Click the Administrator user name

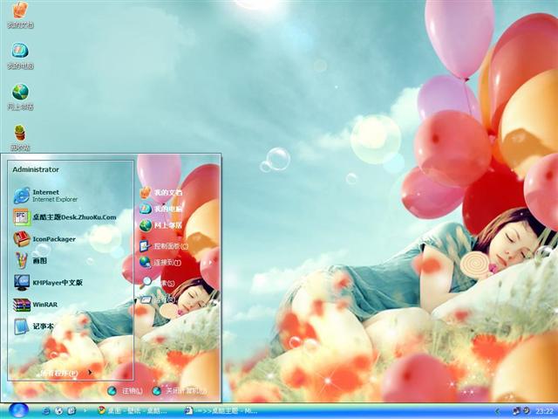36,169
